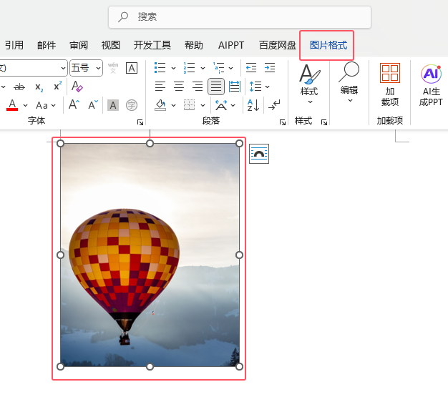Open bullet list style dropdown
Image resolution: width=448 pixels, height=402 pixels.
point(173,68)
